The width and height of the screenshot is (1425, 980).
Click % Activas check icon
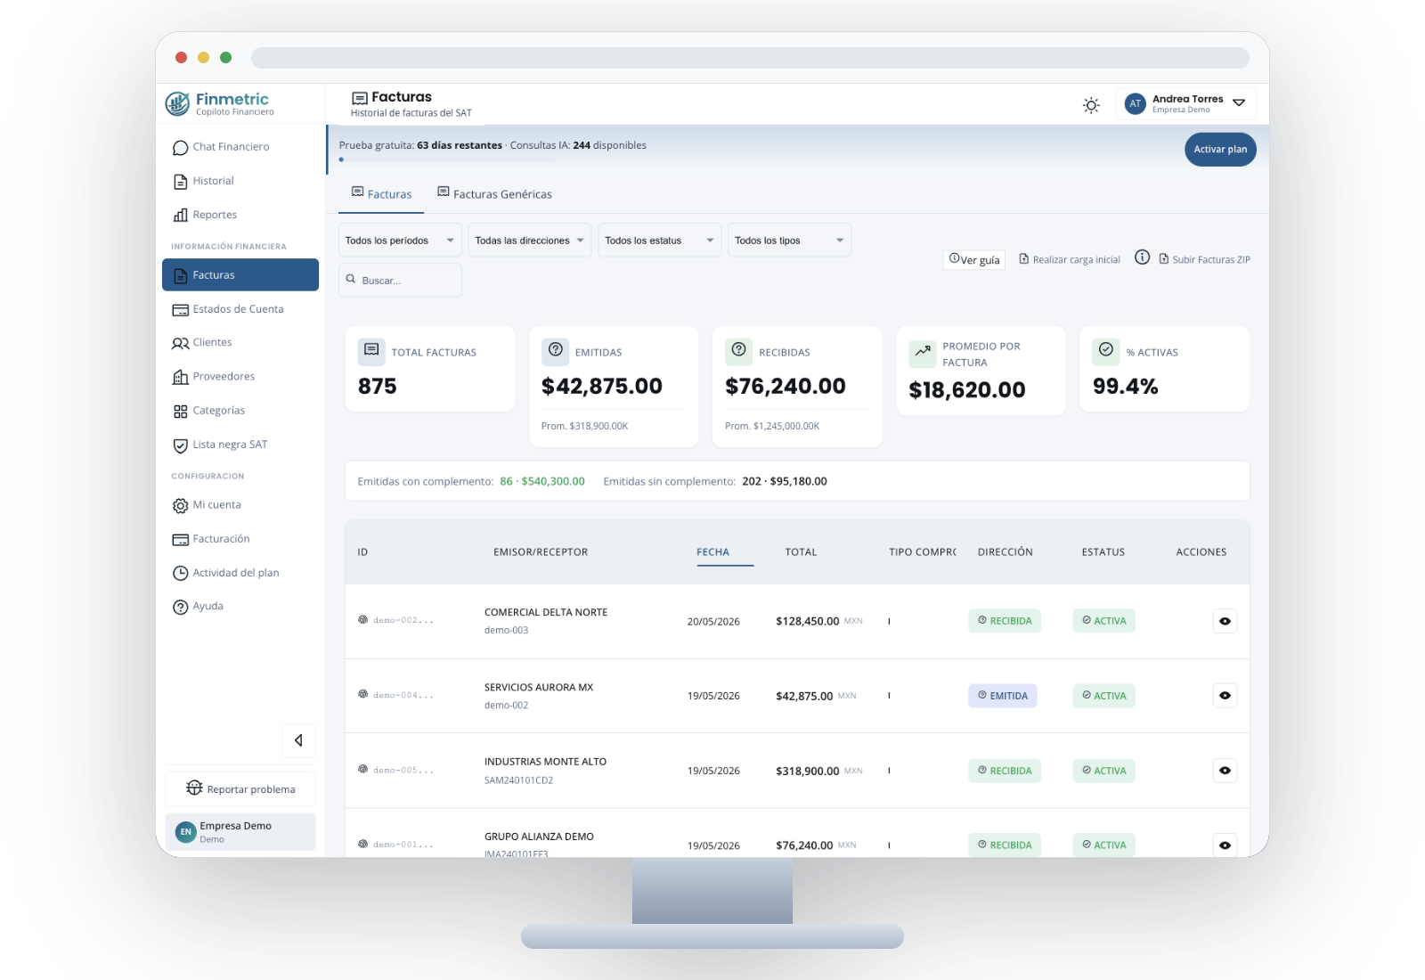1106,351
